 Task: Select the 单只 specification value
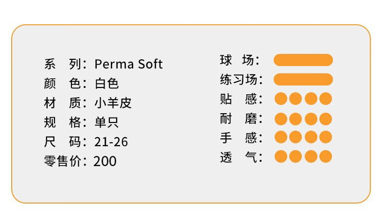click(106, 122)
